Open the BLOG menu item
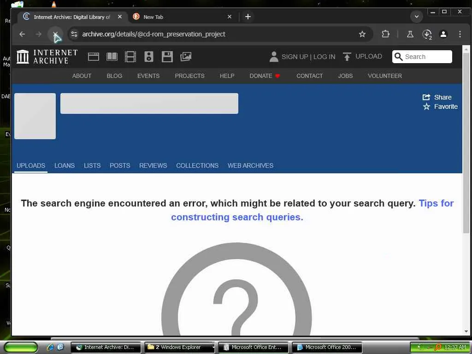 [114, 76]
